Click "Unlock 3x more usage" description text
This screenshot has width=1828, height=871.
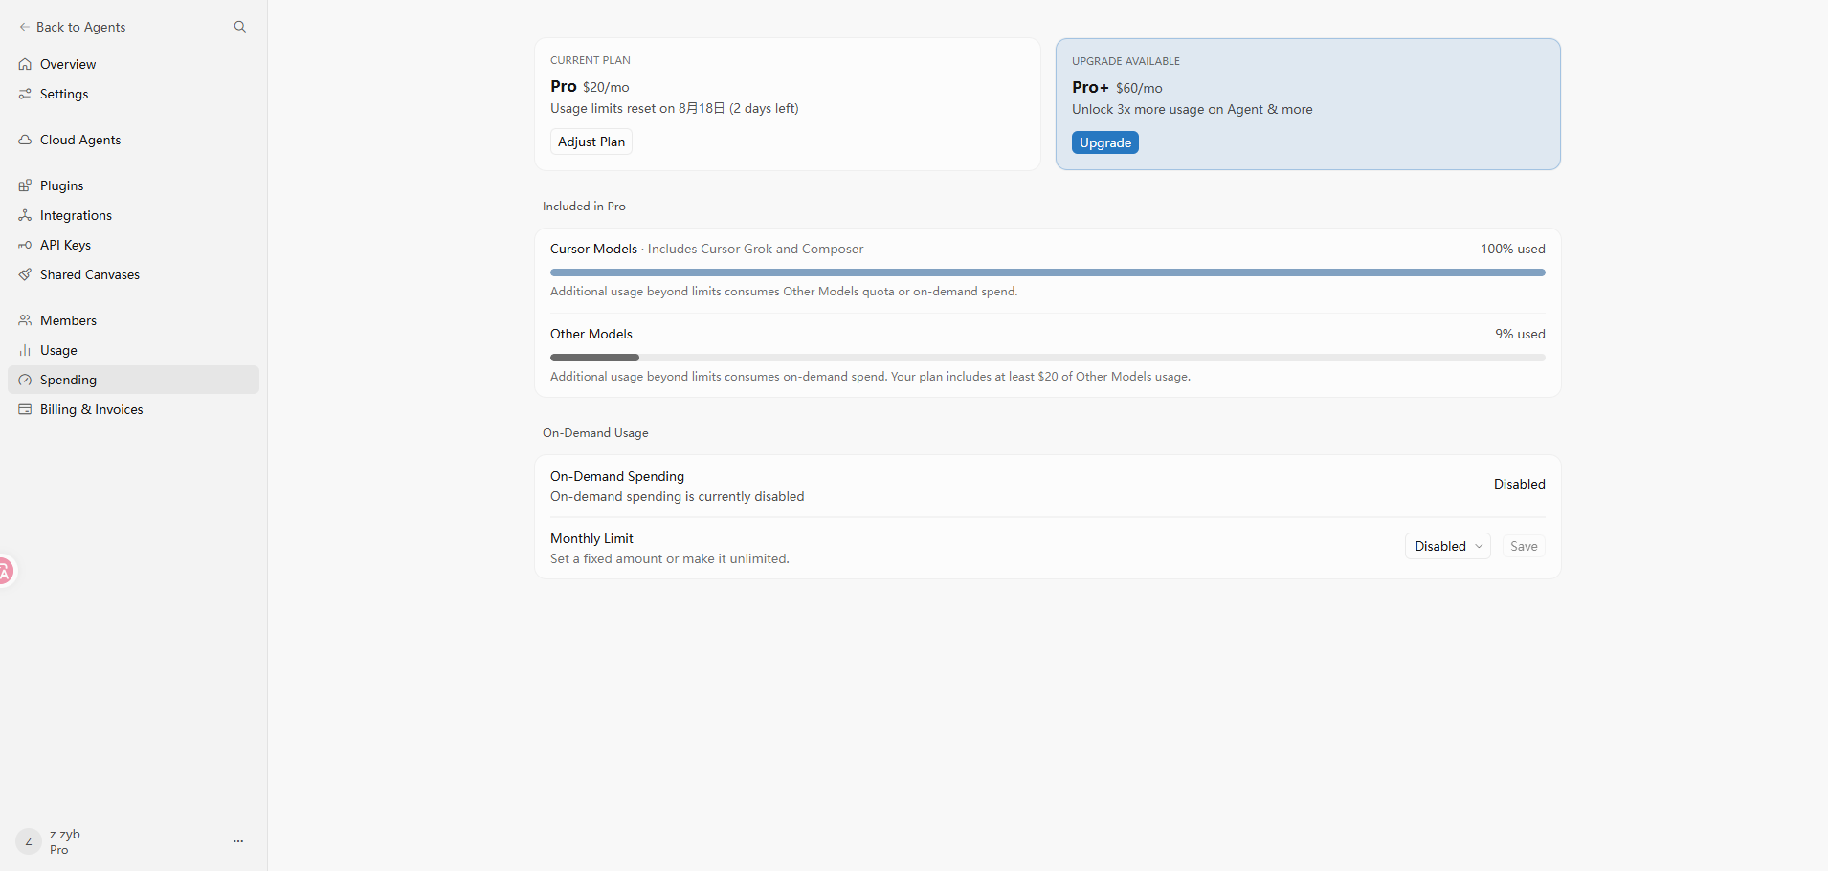point(1193,109)
